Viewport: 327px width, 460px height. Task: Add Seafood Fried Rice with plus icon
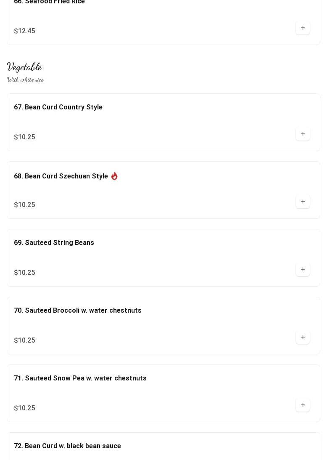click(303, 28)
